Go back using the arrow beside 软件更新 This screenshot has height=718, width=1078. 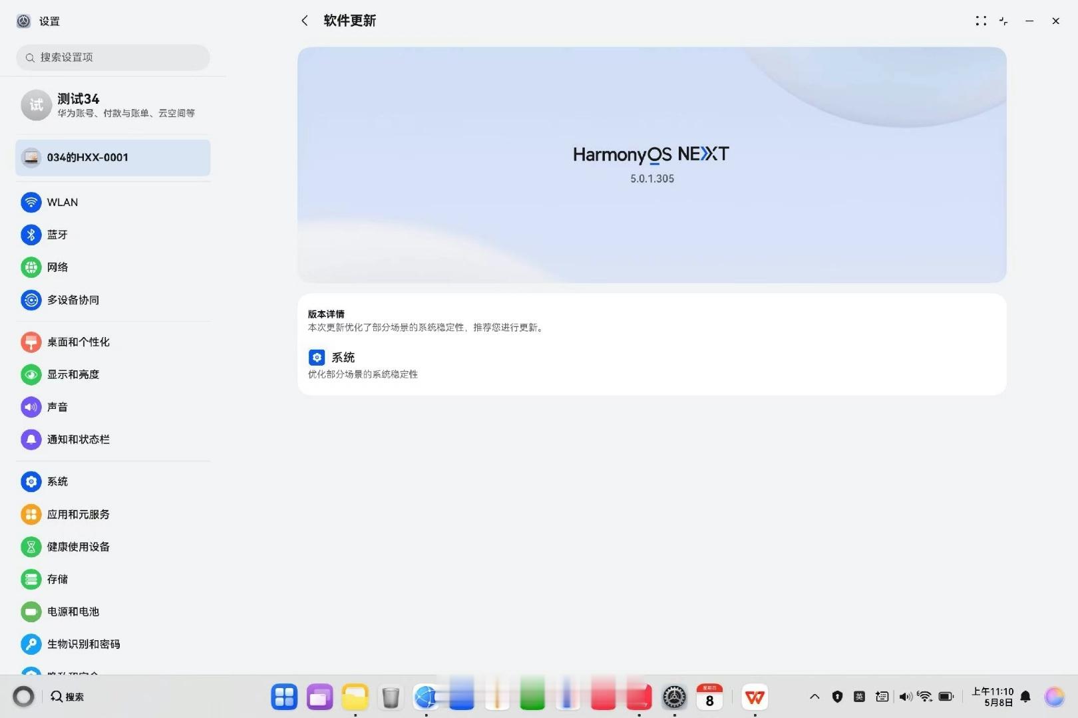click(x=305, y=21)
